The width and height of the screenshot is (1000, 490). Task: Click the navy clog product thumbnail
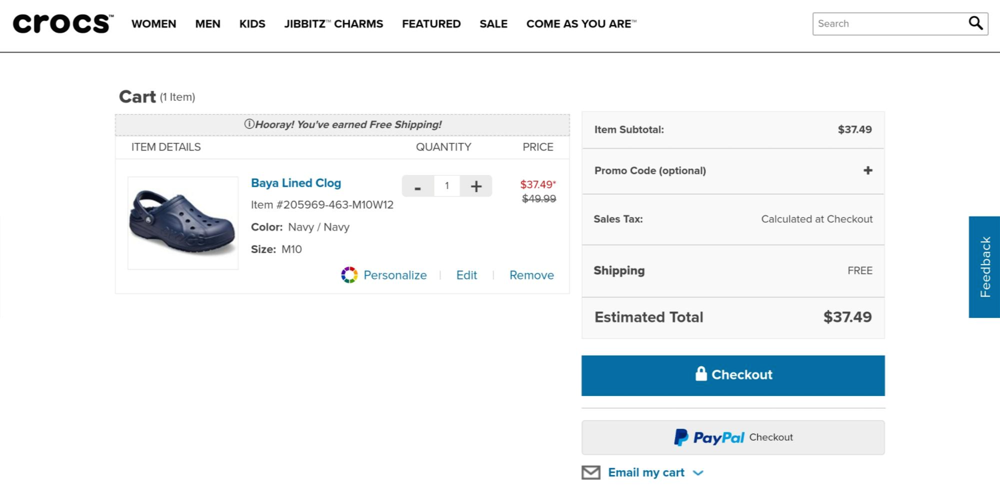tap(183, 223)
